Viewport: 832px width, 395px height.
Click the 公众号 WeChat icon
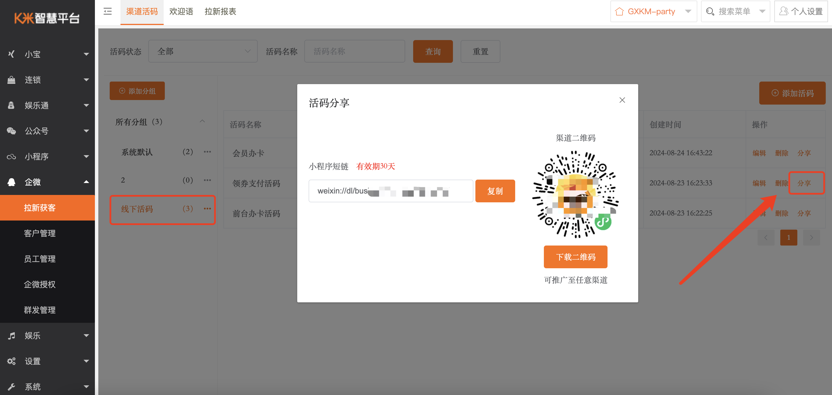(11, 130)
